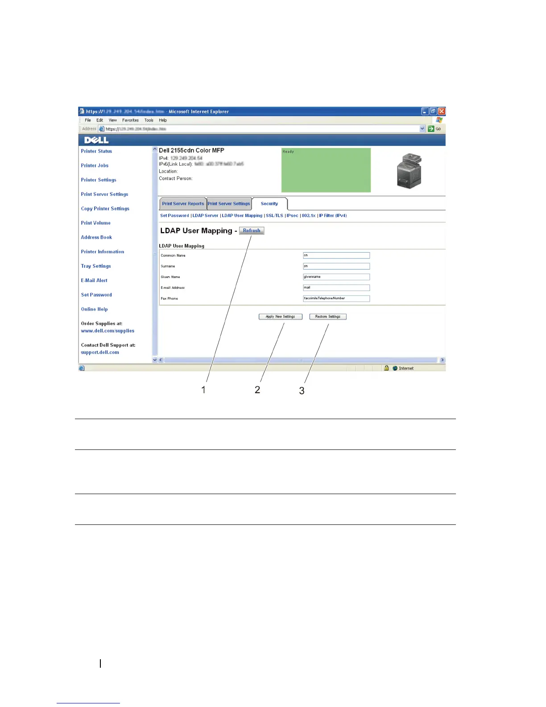
Task: Open the File menu
Action: tap(88, 120)
